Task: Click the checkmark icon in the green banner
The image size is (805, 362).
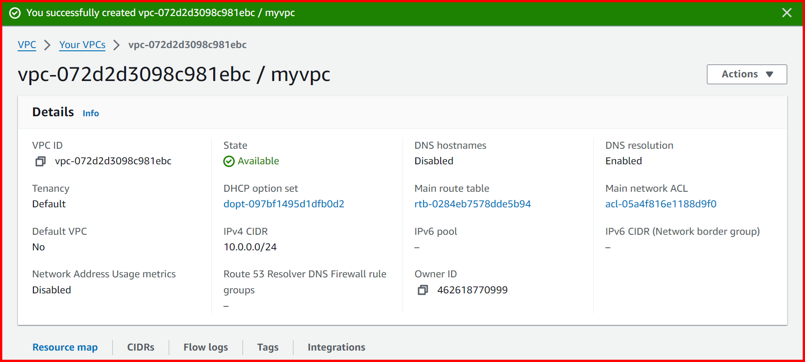Action: tap(14, 13)
